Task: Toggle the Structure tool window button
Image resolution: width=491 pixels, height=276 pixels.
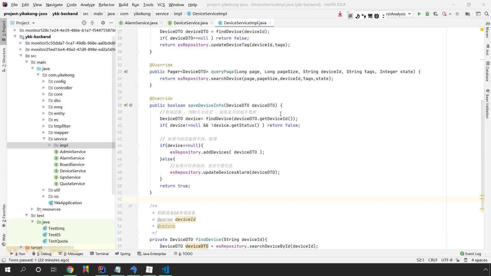Action: [4, 60]
